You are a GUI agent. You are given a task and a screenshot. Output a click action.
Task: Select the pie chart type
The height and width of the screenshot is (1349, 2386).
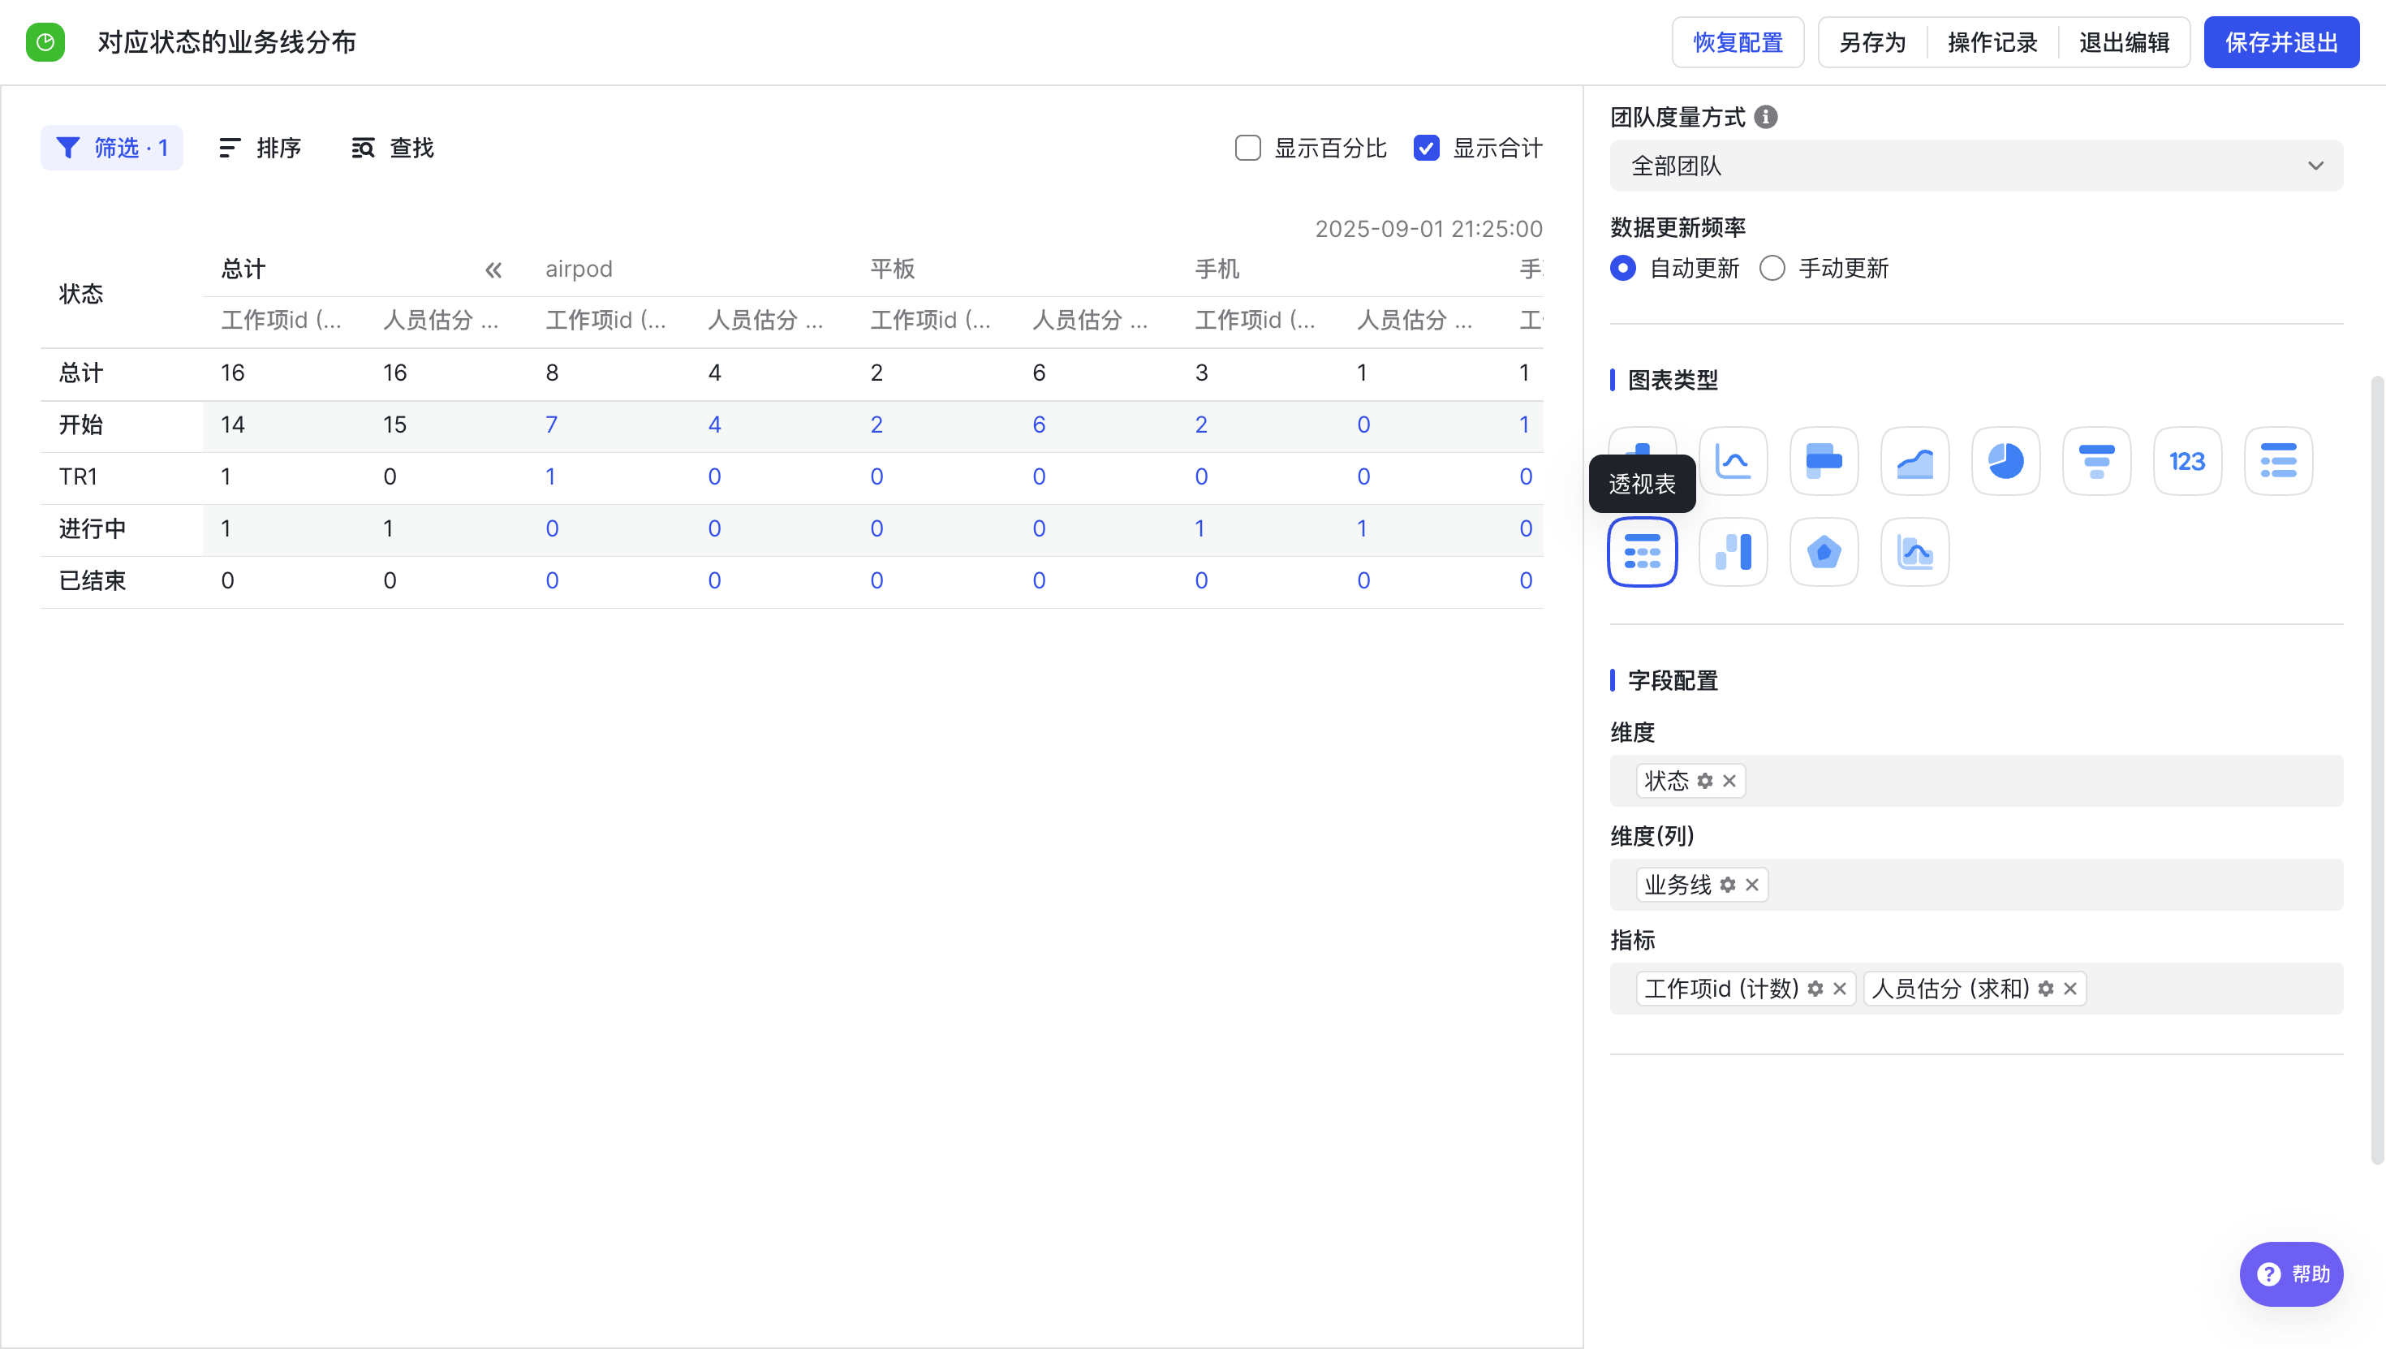coord(2005,461)
